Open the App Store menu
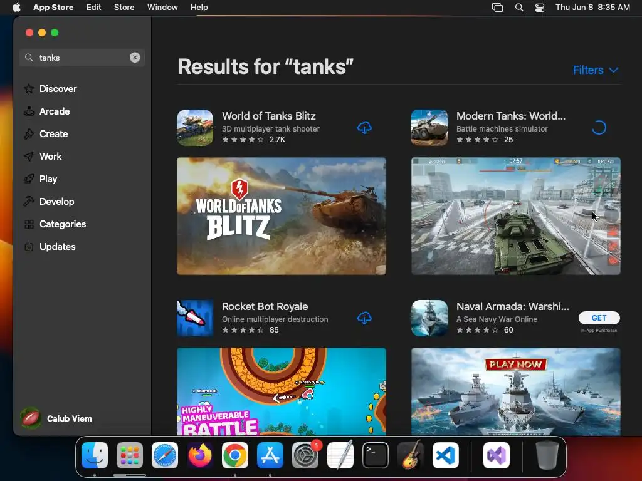 pyautogui.click(x=53, y=8)
